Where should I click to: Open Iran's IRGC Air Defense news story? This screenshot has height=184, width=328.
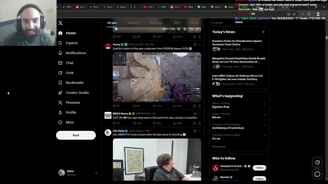pos(239,80)
